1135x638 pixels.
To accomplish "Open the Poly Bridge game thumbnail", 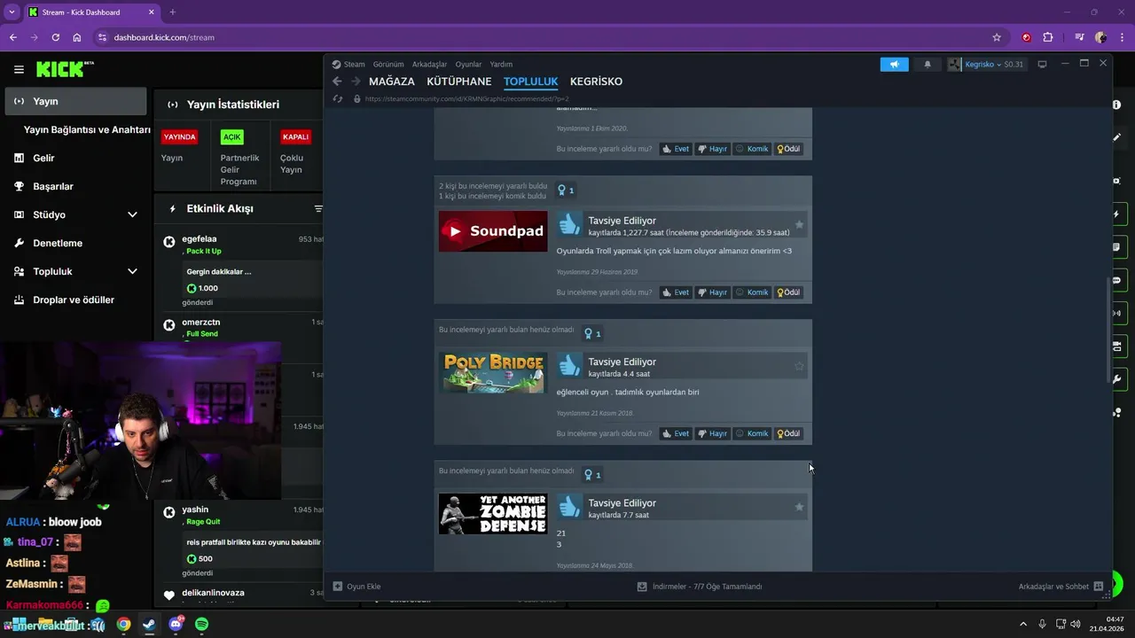I will tap(493, 372).
